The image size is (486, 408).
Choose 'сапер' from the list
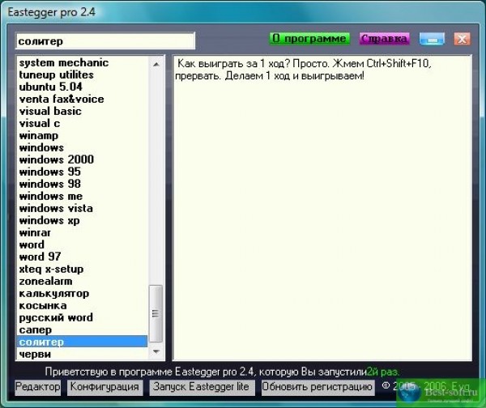point(36,330)
